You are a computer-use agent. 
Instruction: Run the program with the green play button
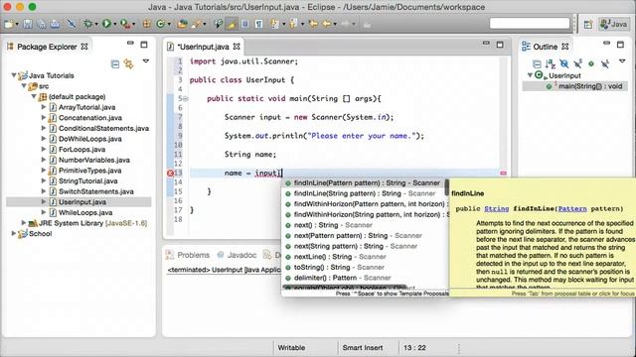pyautogui.click(x=106, y=24)
